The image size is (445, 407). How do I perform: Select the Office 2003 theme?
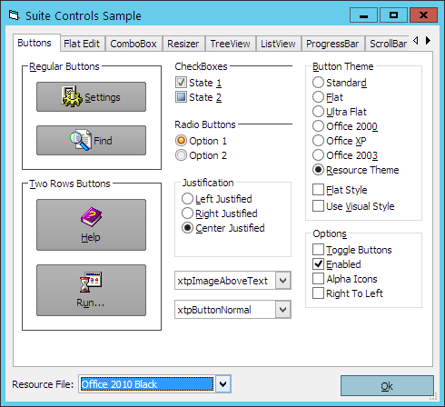(x=345, y=155)
